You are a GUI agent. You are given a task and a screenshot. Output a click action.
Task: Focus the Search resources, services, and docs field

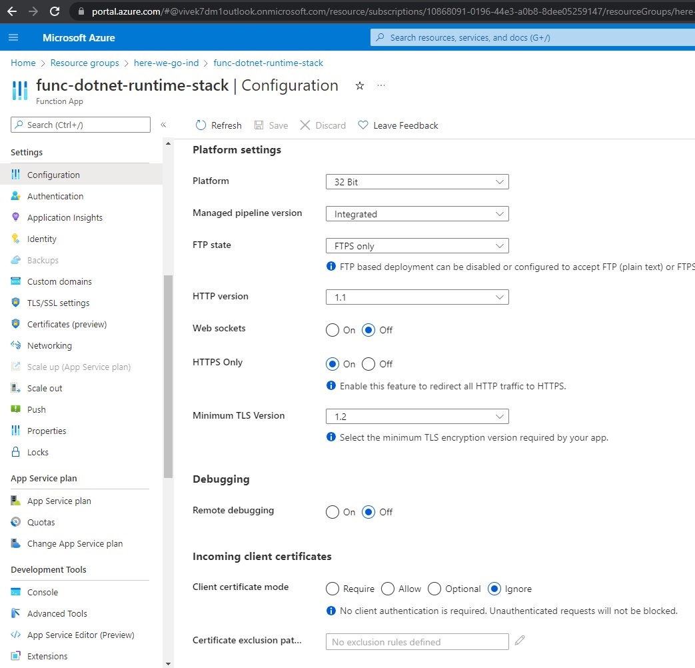coord(533,38)
